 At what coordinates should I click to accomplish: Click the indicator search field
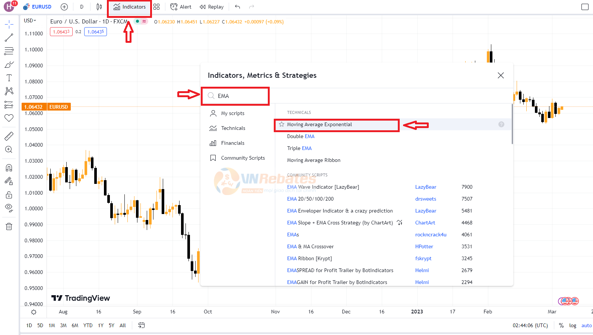(x=235, y=96)
